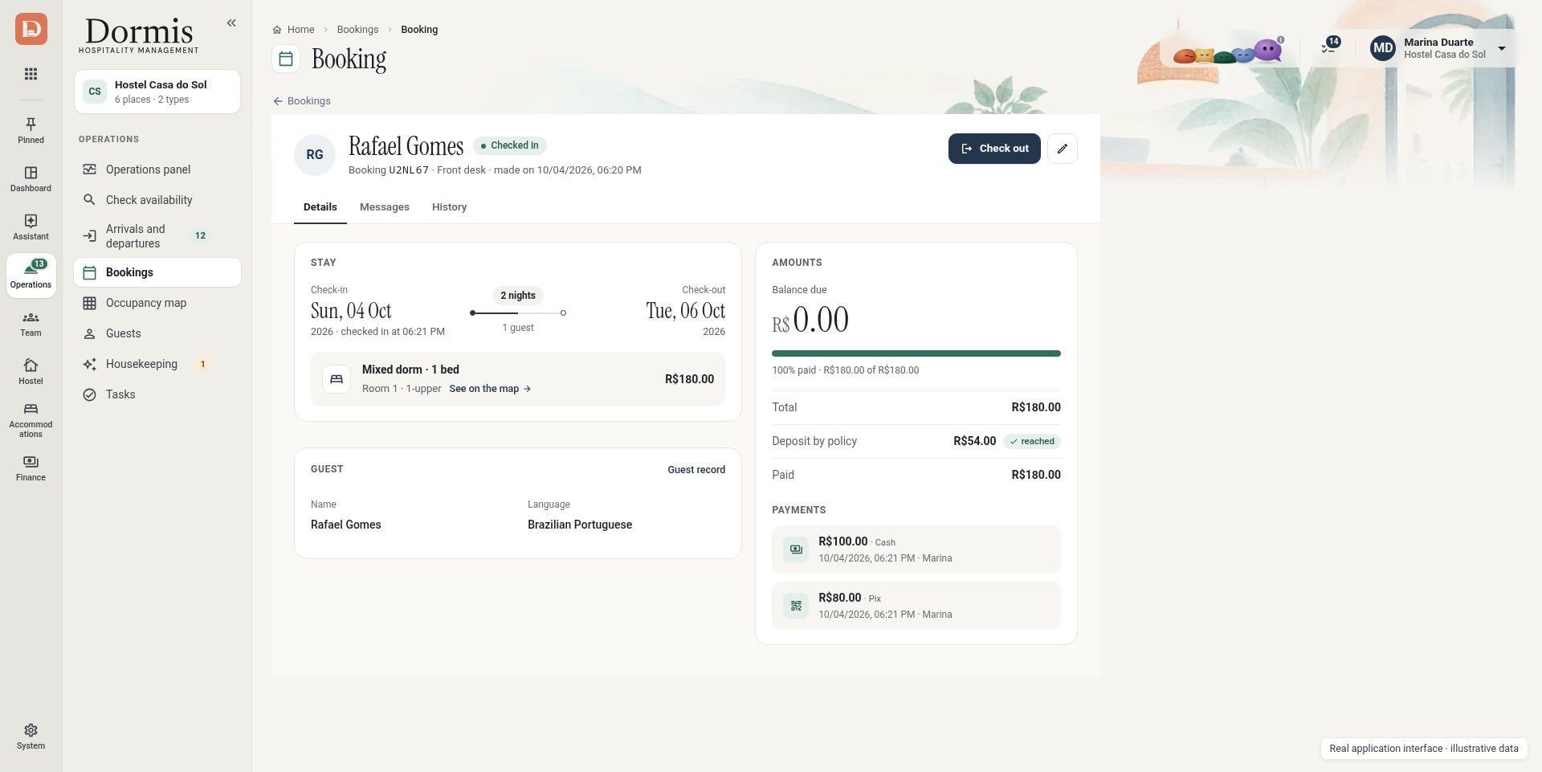The image size is (1542, 772).
Task: Open Arrivals and departures
Action: (157, 236)
